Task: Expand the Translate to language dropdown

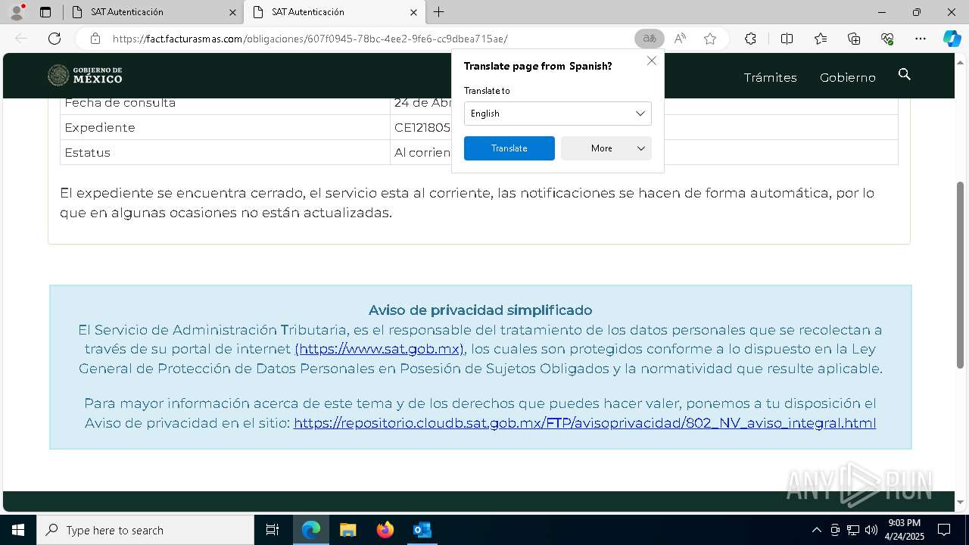Action: click(x=558, y=114)
